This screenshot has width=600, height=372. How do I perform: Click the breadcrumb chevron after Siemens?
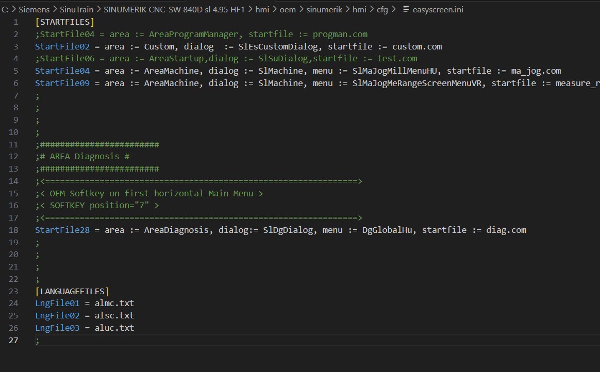pos(54,9)
